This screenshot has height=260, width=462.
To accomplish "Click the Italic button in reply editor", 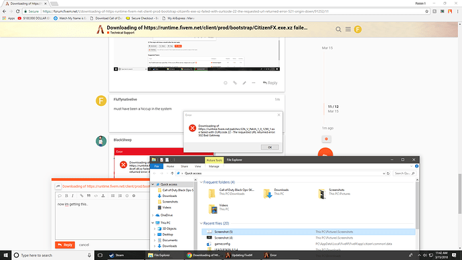I will (x=73, y=196).
